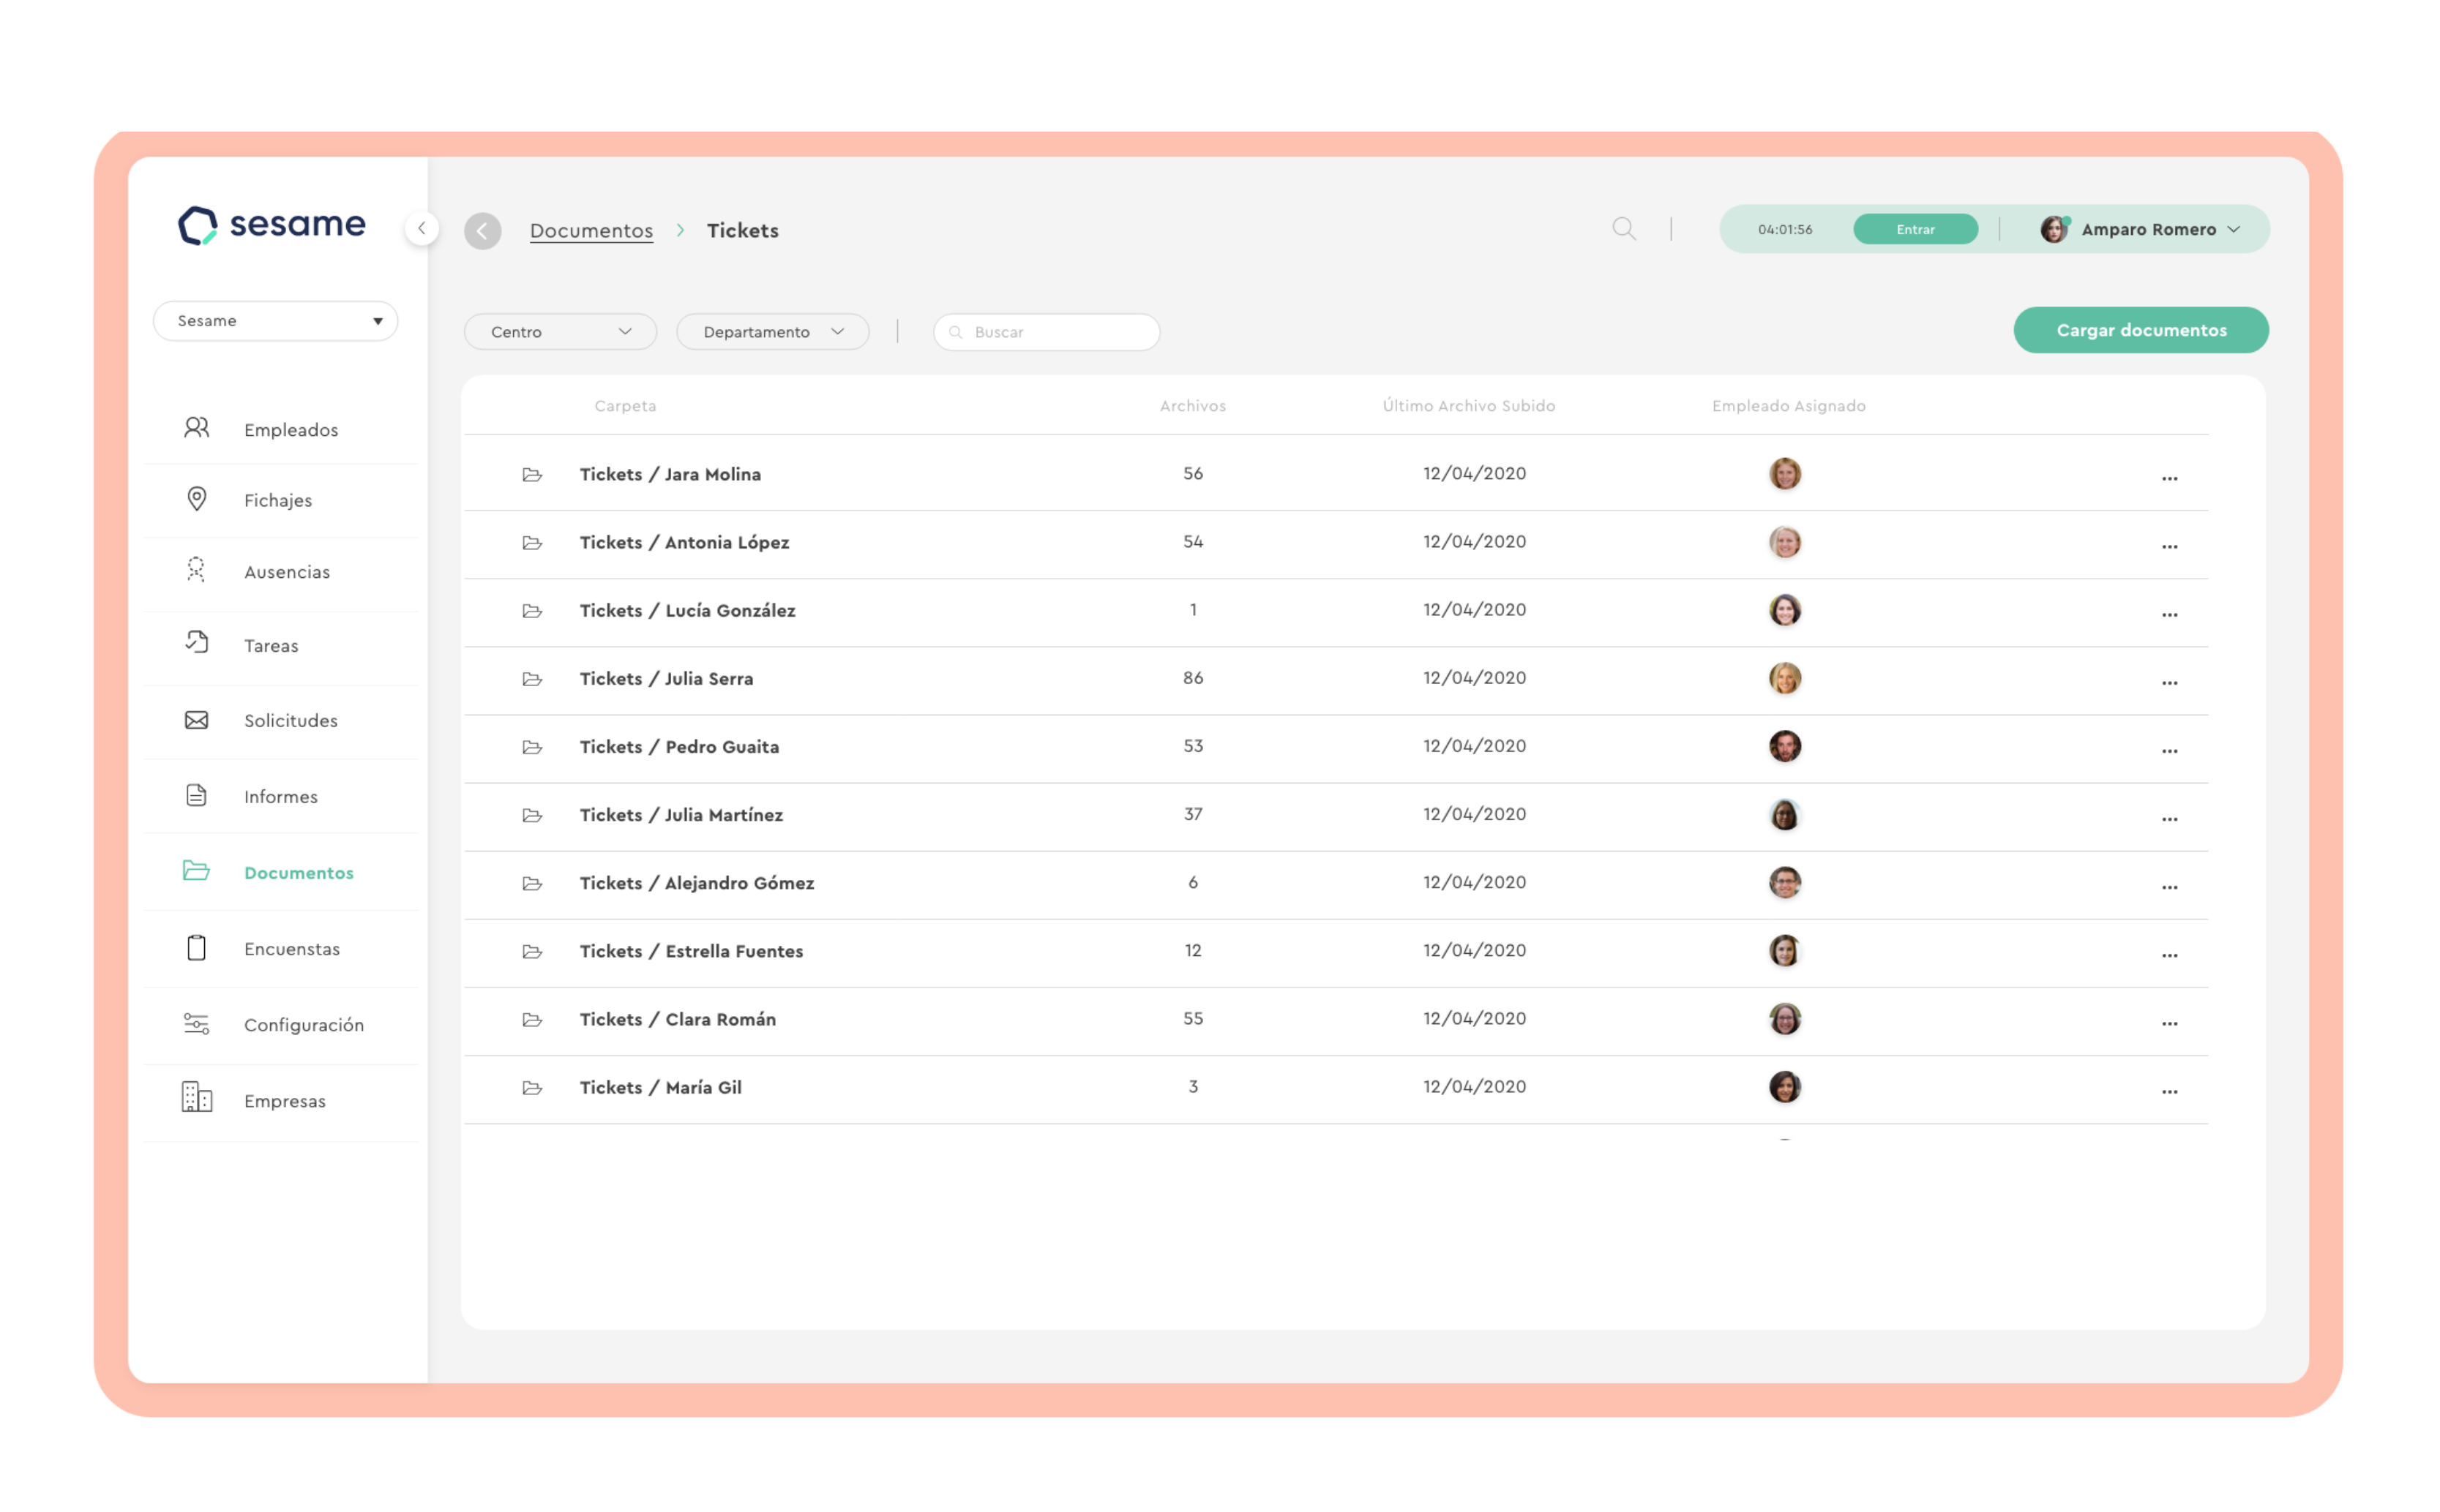Screen dimensions: 2440x1512
Task: Click the Solicitudes envelope icon
Action: (x=197, y=720)
